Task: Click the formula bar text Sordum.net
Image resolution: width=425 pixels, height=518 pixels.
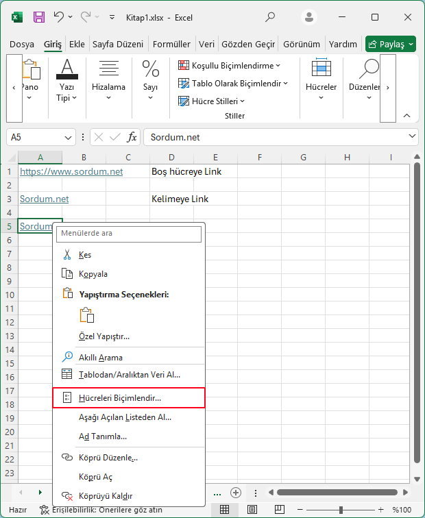Action: click(x=175, y=137)
